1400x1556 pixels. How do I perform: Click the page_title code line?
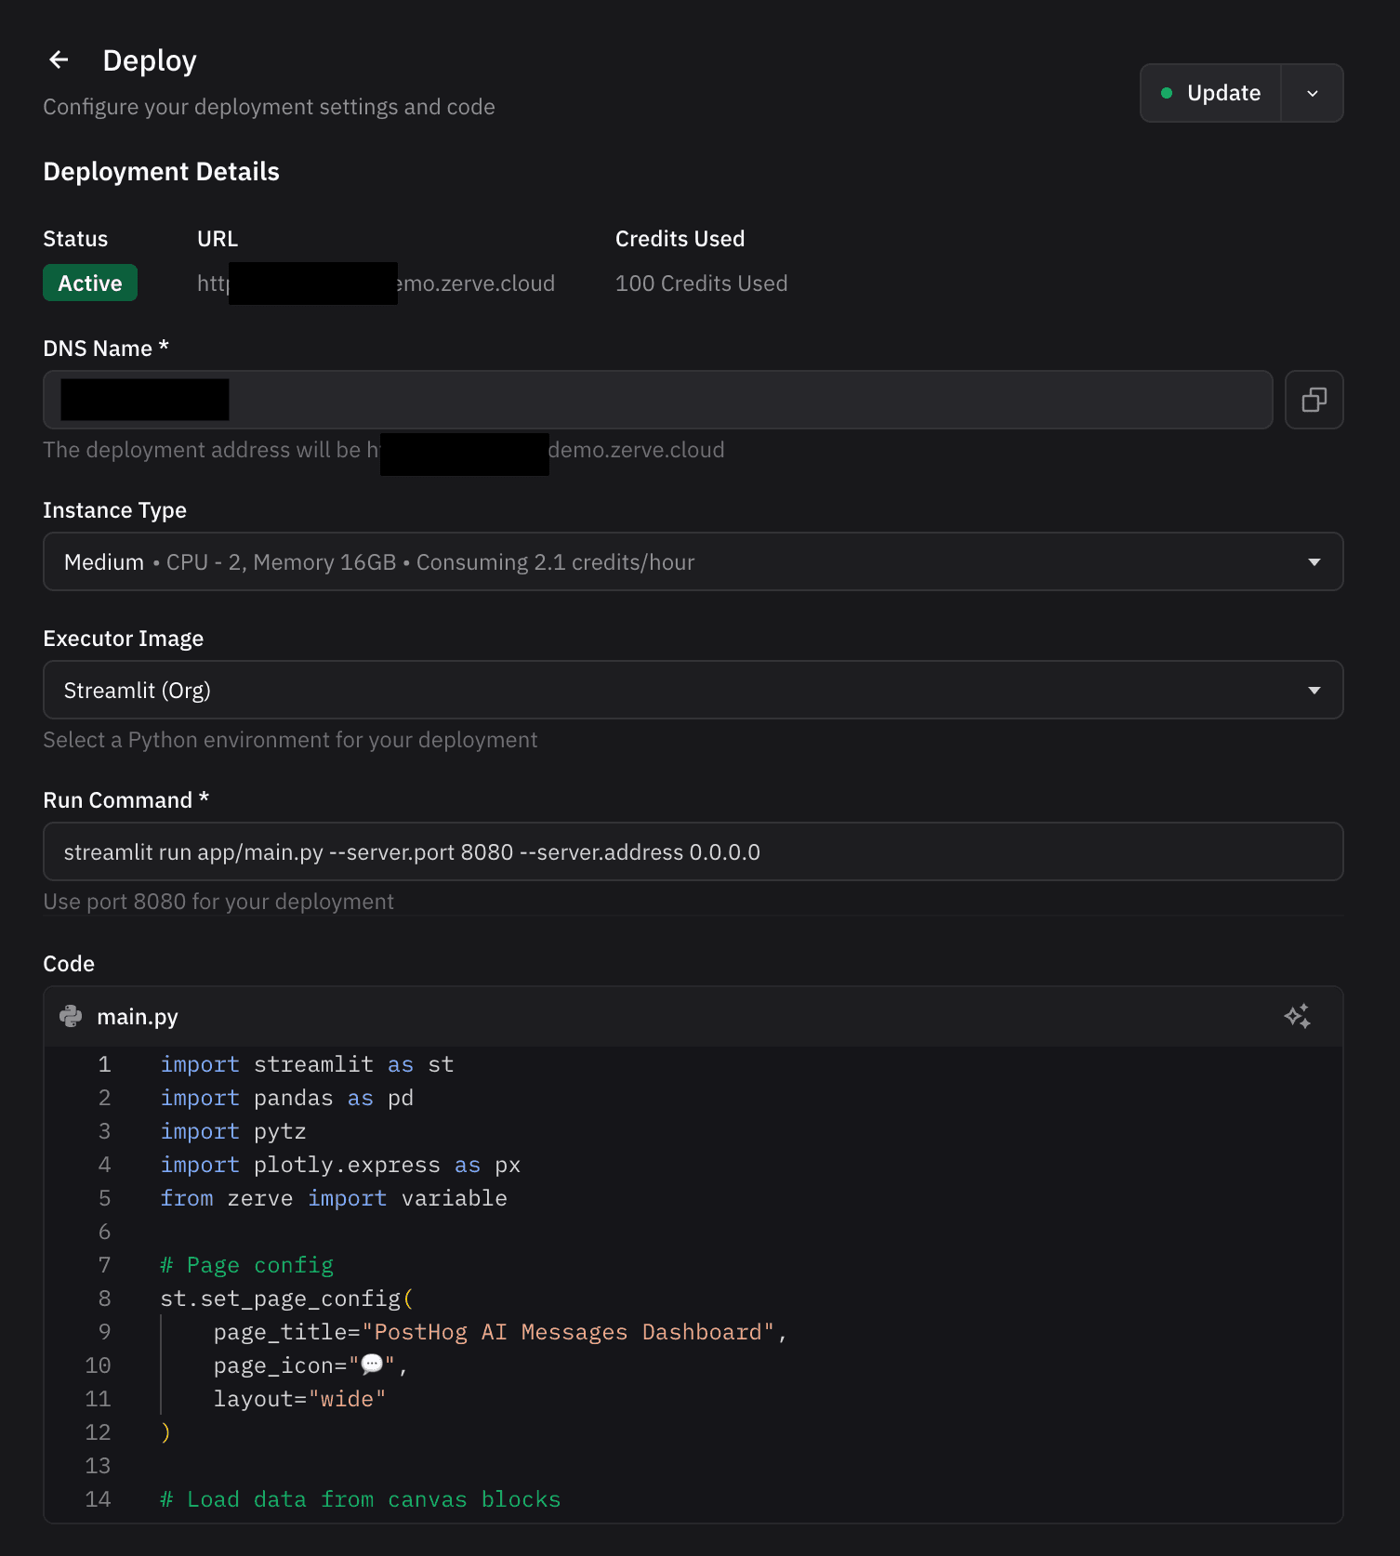pyautogui.click(x=500, y=1332)
